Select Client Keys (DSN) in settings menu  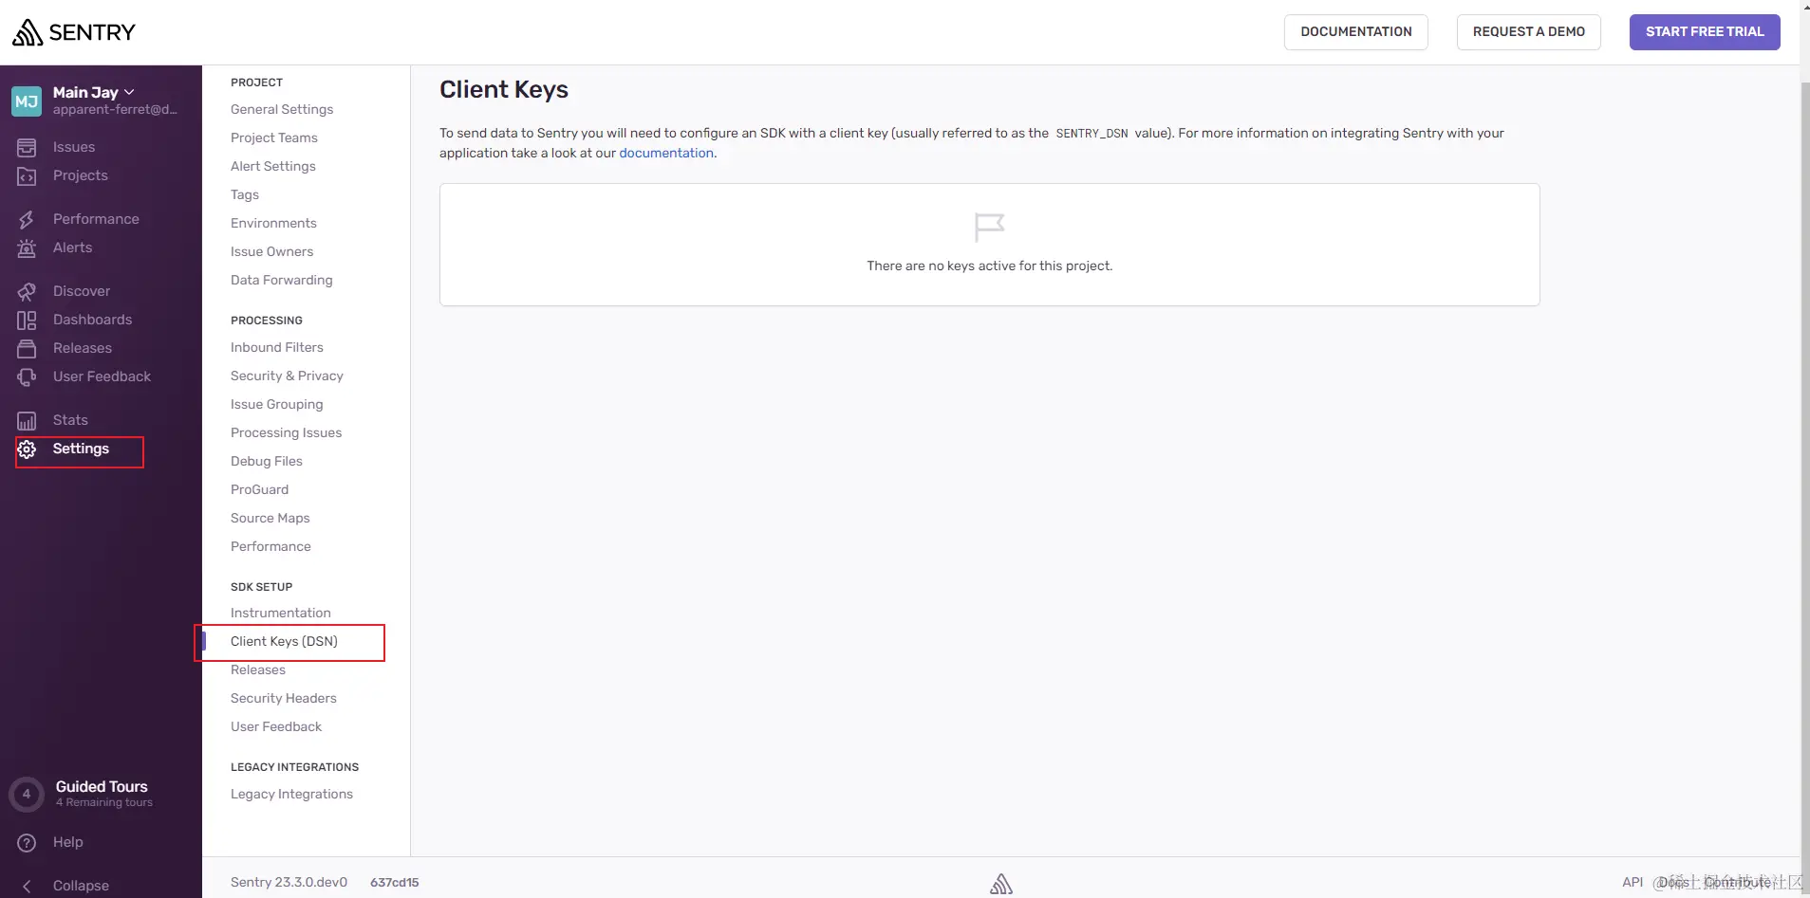click(x=284, y=641)
